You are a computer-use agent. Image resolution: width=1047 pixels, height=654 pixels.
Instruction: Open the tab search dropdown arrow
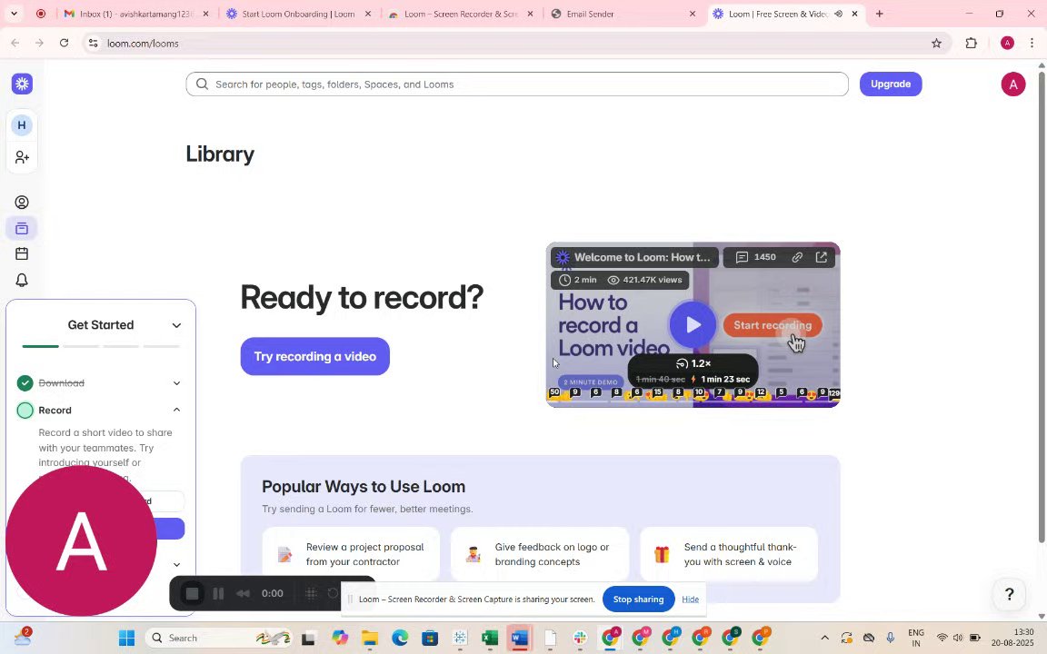pos(14,14)
